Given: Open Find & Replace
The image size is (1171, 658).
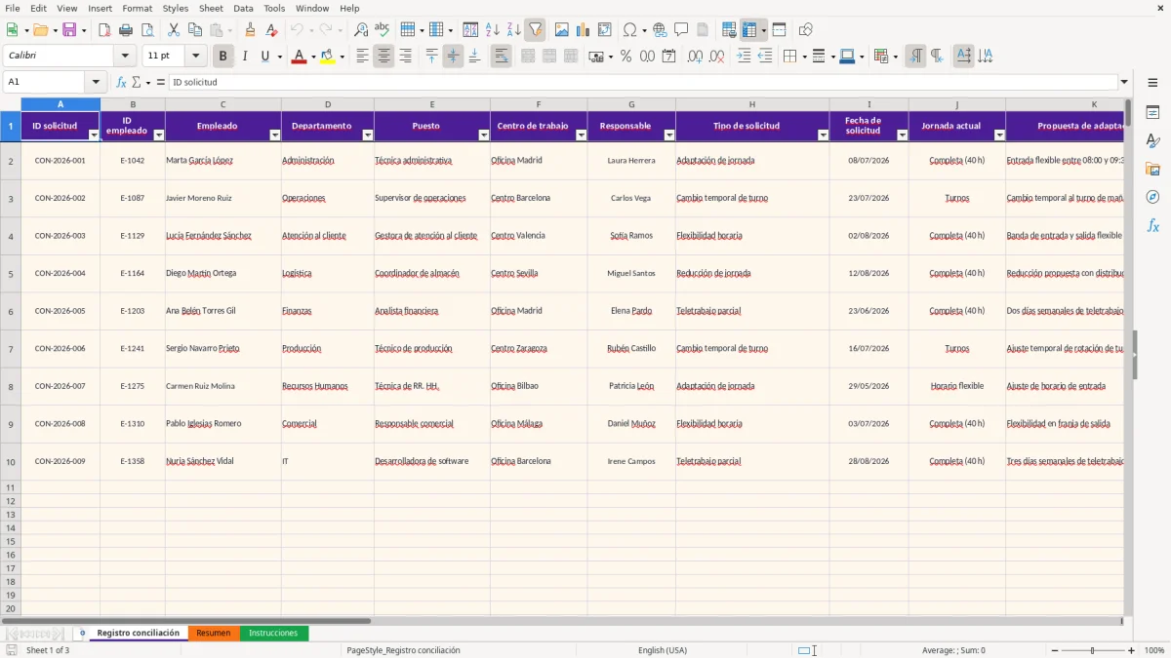Looking at the screenshot, I should click(361, 30).
